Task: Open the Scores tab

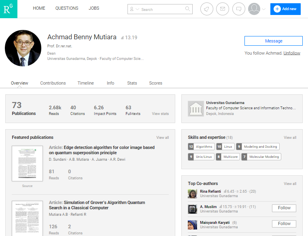Action: point(155,83)
